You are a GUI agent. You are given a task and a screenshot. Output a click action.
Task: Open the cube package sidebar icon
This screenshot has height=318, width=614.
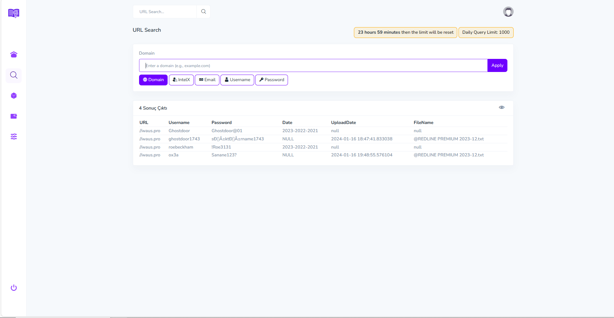14,96
